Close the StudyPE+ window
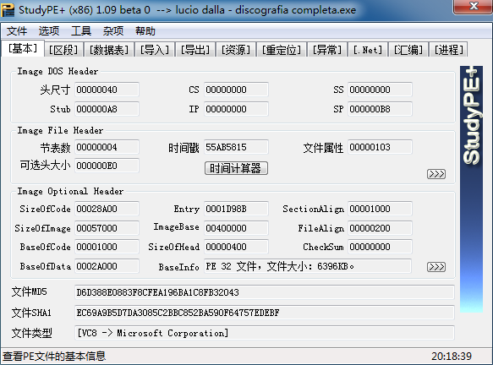493x365 pixels. [474, 6]
